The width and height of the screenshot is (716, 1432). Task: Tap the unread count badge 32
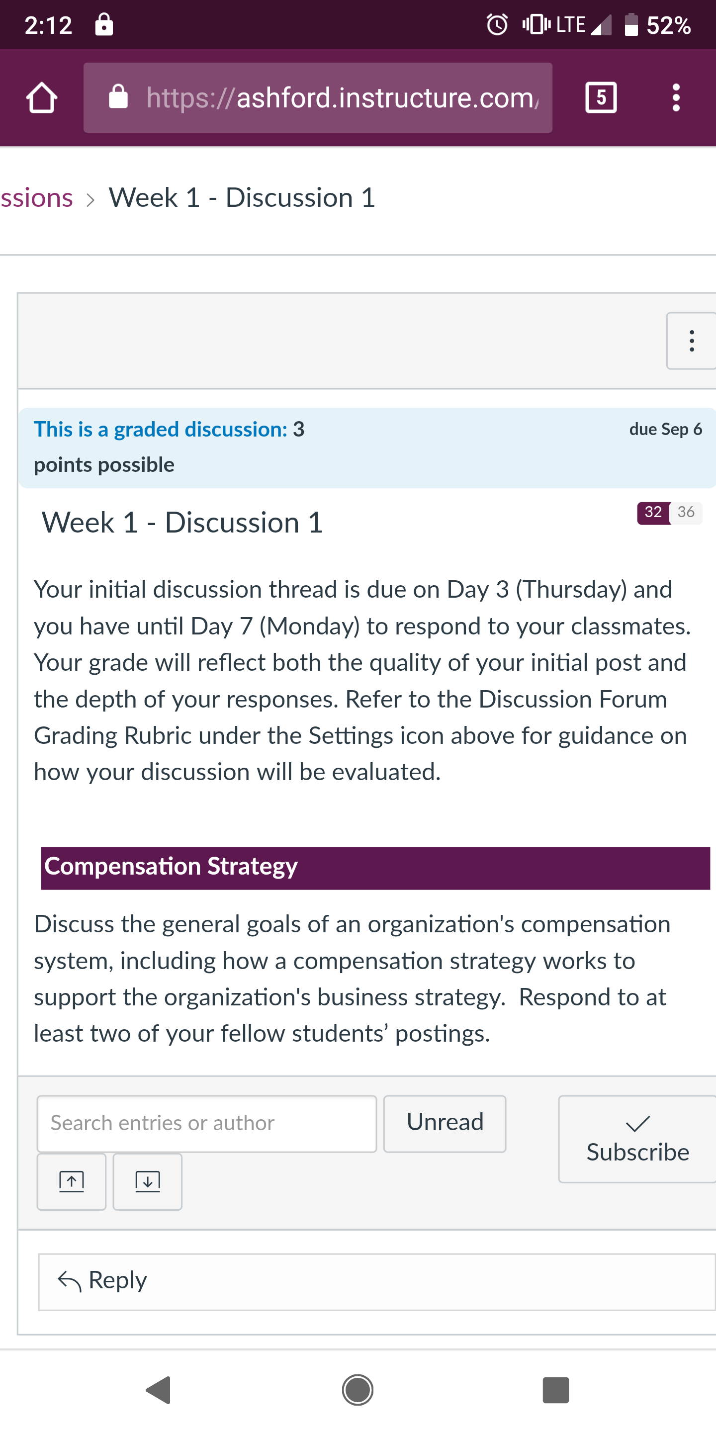(x=653, y=512)
